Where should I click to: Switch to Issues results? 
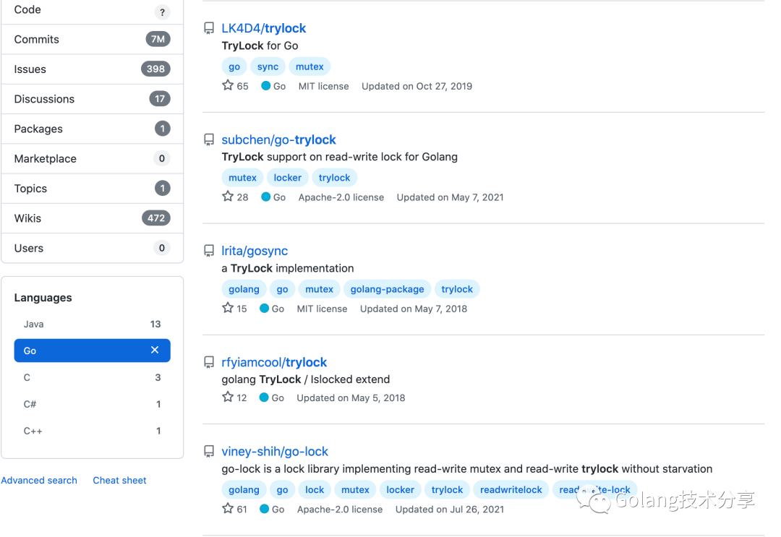tap(92, 69)
